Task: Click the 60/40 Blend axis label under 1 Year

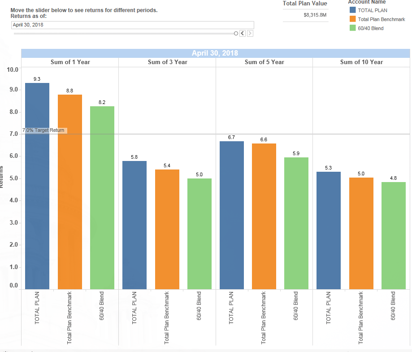Action: click(102, 306)
